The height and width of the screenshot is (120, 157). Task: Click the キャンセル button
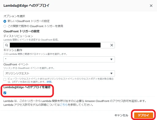click(121, 115)
